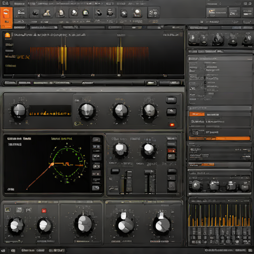The height and width of the screenshot is (254, 254).
Task: Toggle the small red button right of the white knobs
Action: 171,150
